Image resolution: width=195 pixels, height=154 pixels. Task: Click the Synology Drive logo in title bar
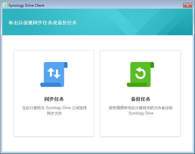5,5
